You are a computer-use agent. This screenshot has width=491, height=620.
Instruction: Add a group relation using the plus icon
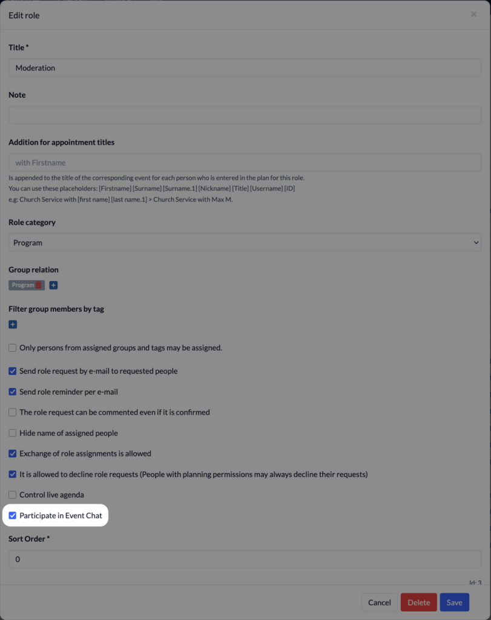coord(53,285)
